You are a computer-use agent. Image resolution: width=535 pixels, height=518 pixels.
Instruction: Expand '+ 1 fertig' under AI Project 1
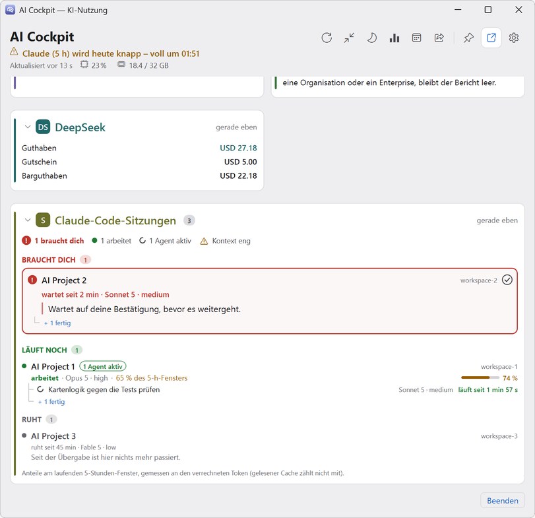click(51, 402)
